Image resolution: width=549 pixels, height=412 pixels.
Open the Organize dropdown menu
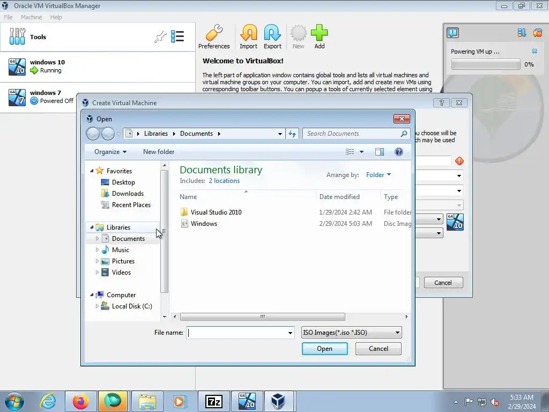[110, 152]
